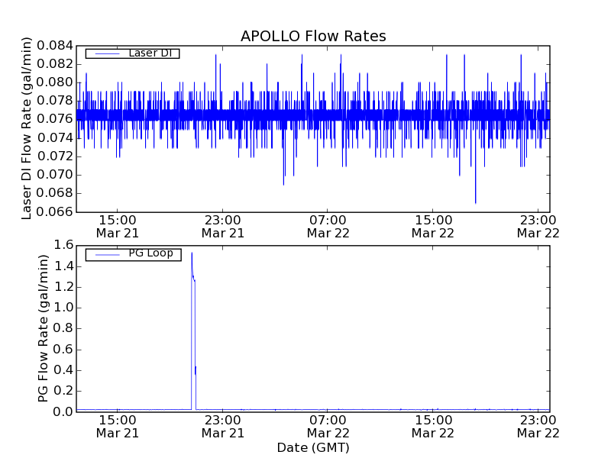The height and width of the screenshot is (458, 611).
Task: Click the 0.068 tick on Laser DI axis
Action: pyautogui.click(x=55, y=193)
